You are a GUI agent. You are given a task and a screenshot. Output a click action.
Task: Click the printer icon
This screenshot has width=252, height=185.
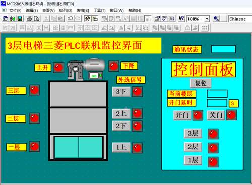pos(30,19)
